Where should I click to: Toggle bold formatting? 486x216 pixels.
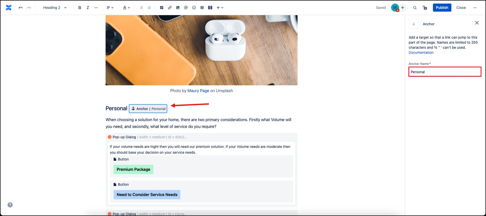[80, 8]
